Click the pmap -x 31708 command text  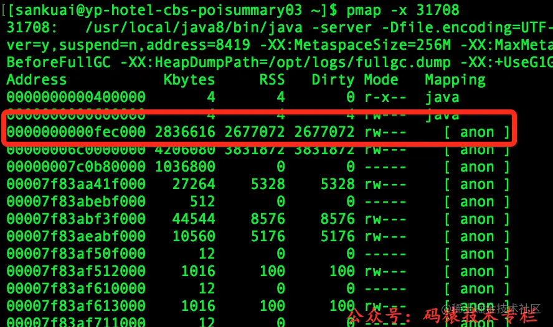coord(403,11)
